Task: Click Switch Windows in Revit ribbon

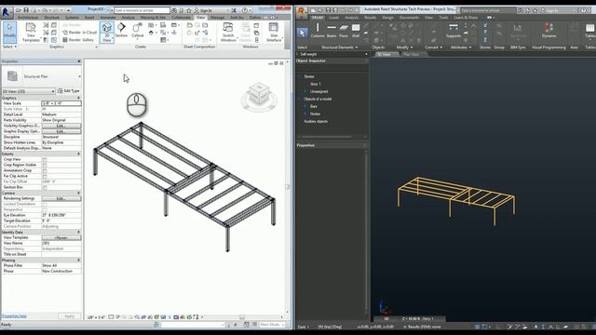Action: coord(228,32)
